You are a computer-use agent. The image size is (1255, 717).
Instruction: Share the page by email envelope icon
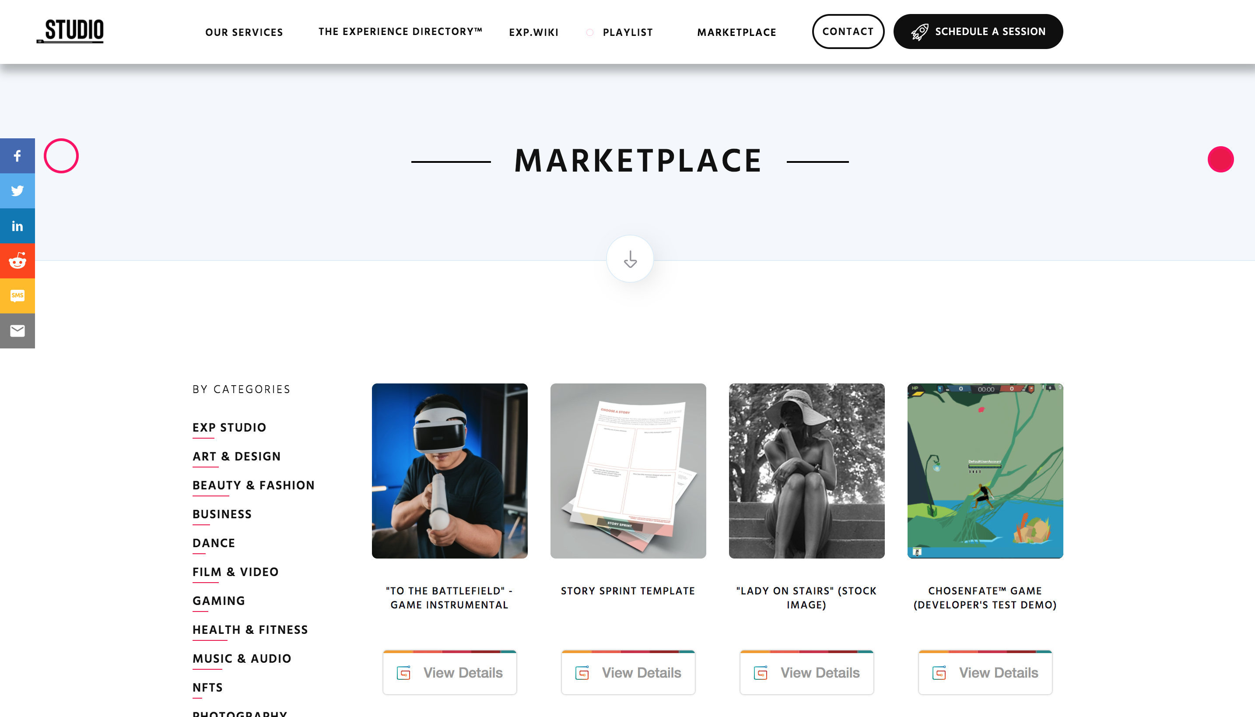17,330
